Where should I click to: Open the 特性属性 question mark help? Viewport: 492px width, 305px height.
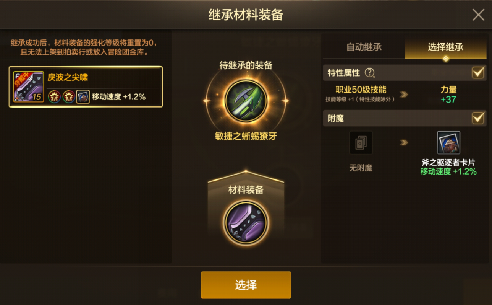tap(369, 72)
